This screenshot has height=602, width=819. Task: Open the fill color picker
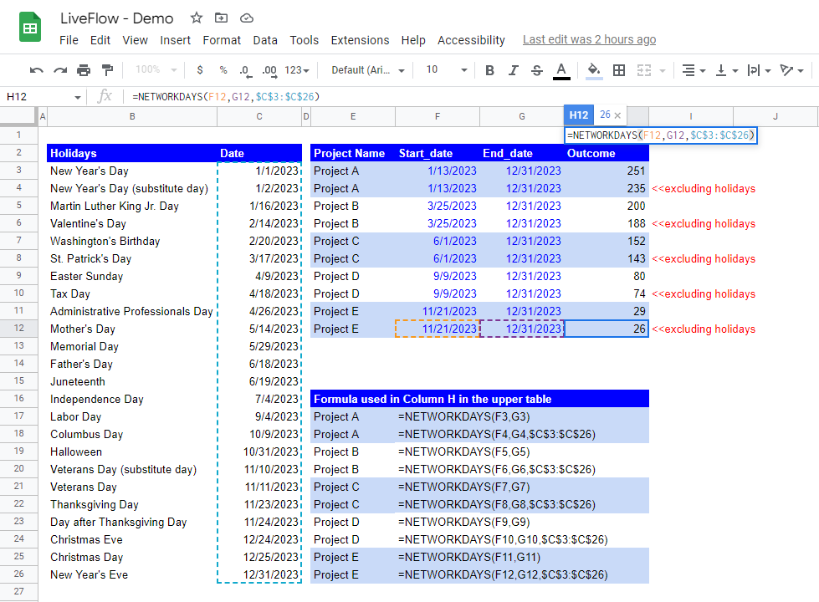[x=594, y=70]
